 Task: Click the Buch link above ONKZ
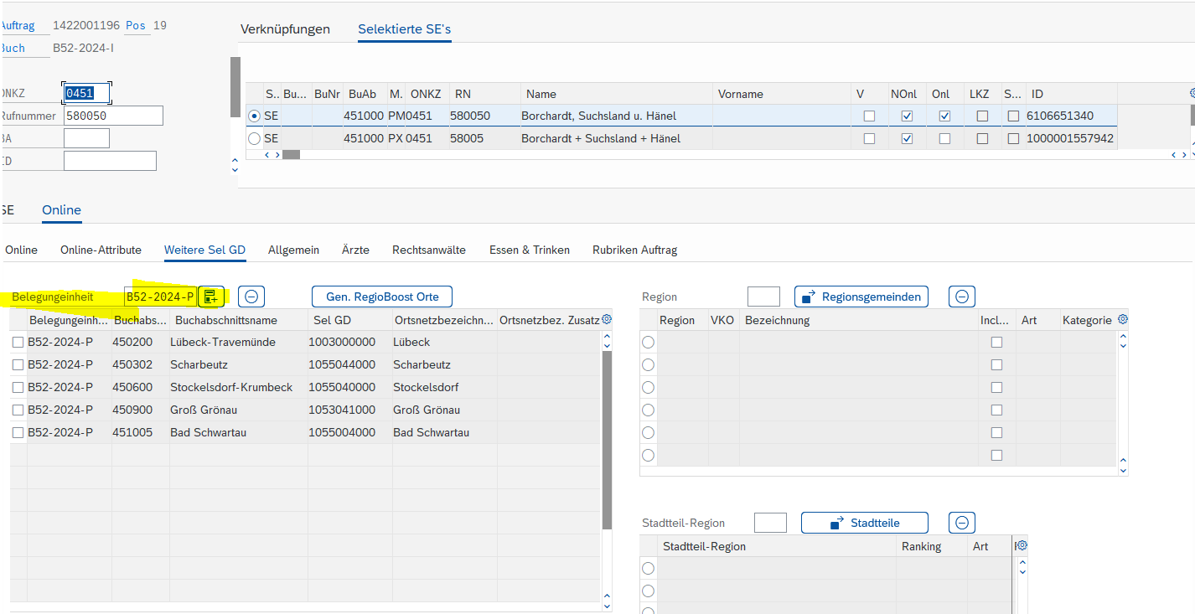[x=13, y=48]
